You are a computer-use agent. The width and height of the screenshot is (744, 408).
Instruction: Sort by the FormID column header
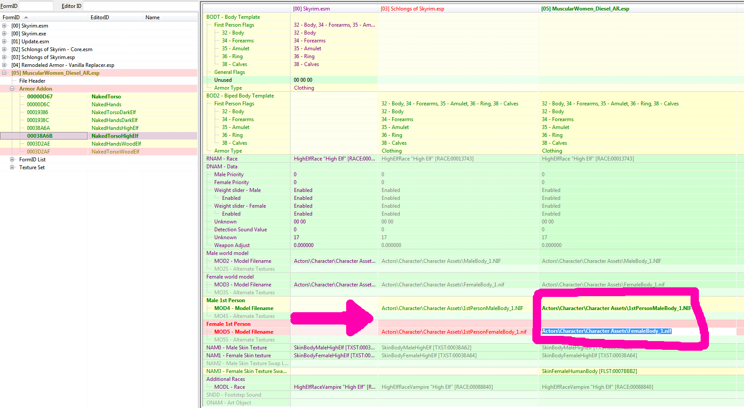[x=11, y=17]
